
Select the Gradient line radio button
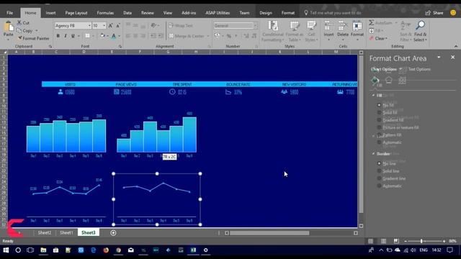coord(379,178)
